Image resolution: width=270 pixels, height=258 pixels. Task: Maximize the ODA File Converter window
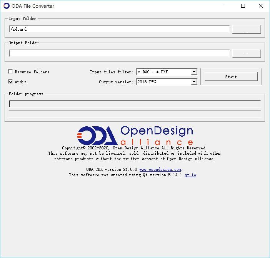tap(243, 6)
